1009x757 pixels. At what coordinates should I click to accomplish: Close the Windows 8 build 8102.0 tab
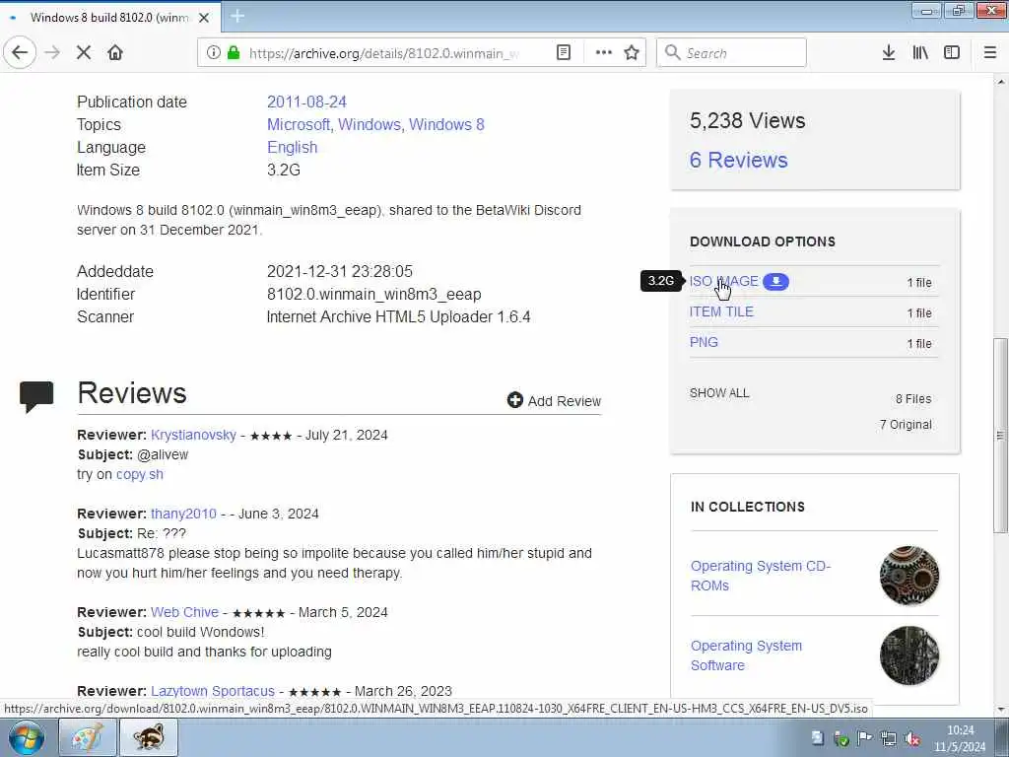click(204, 18)
